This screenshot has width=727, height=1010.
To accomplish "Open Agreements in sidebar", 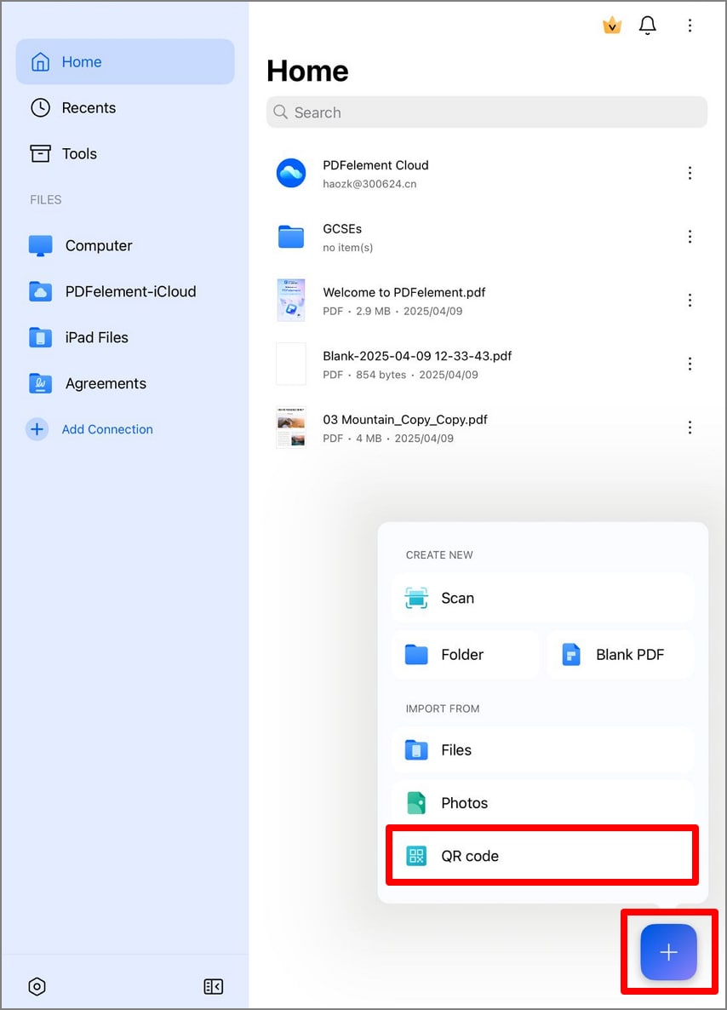I will (x=125, y=383).
